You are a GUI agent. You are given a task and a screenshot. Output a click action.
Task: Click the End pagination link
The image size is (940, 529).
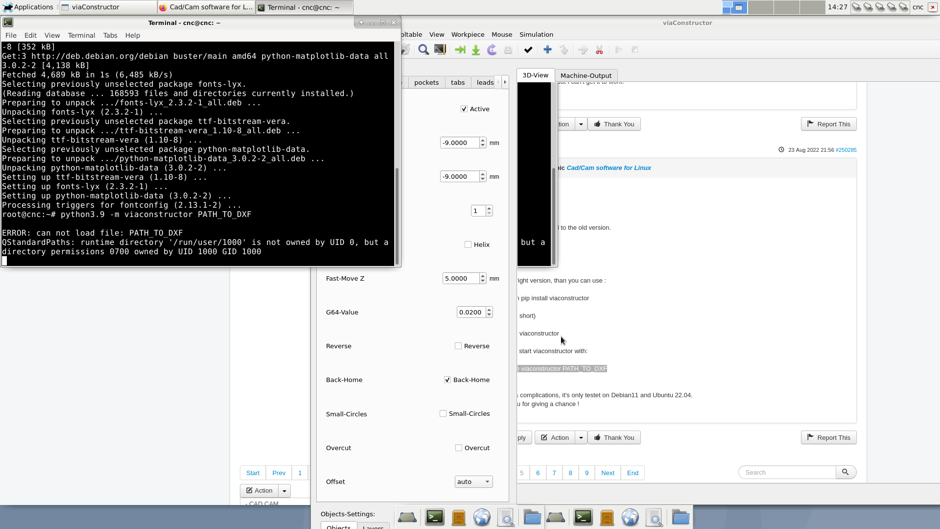point(633,473)
